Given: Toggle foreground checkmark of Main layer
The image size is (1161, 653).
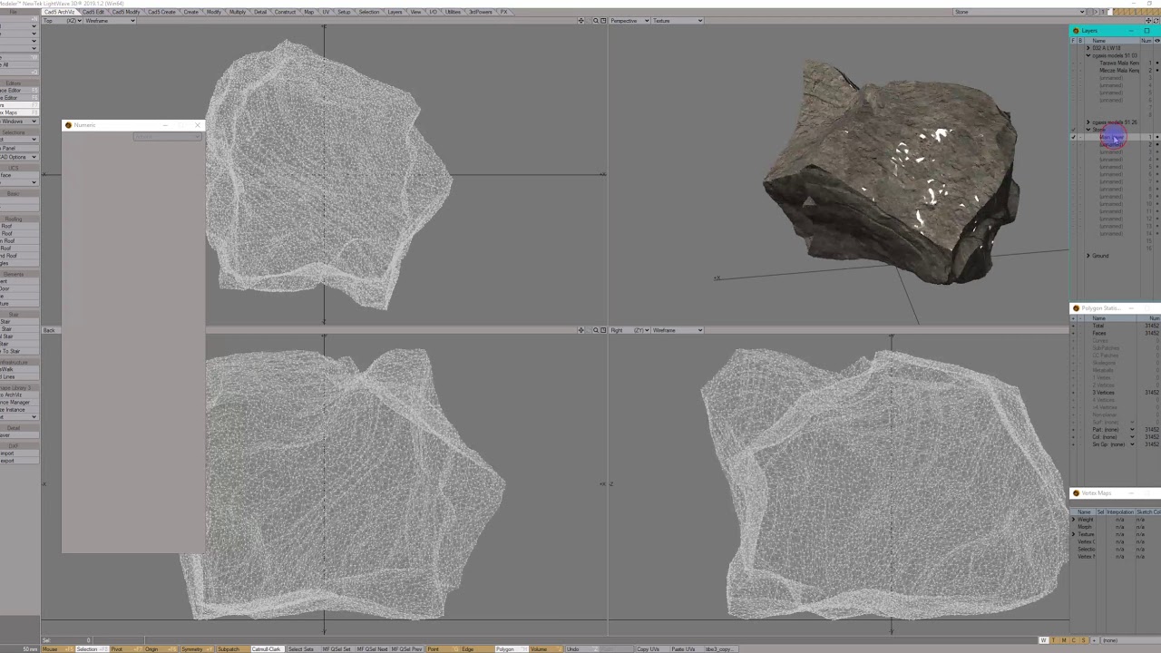Looking at the screenshot, I should click(1073, 137).
